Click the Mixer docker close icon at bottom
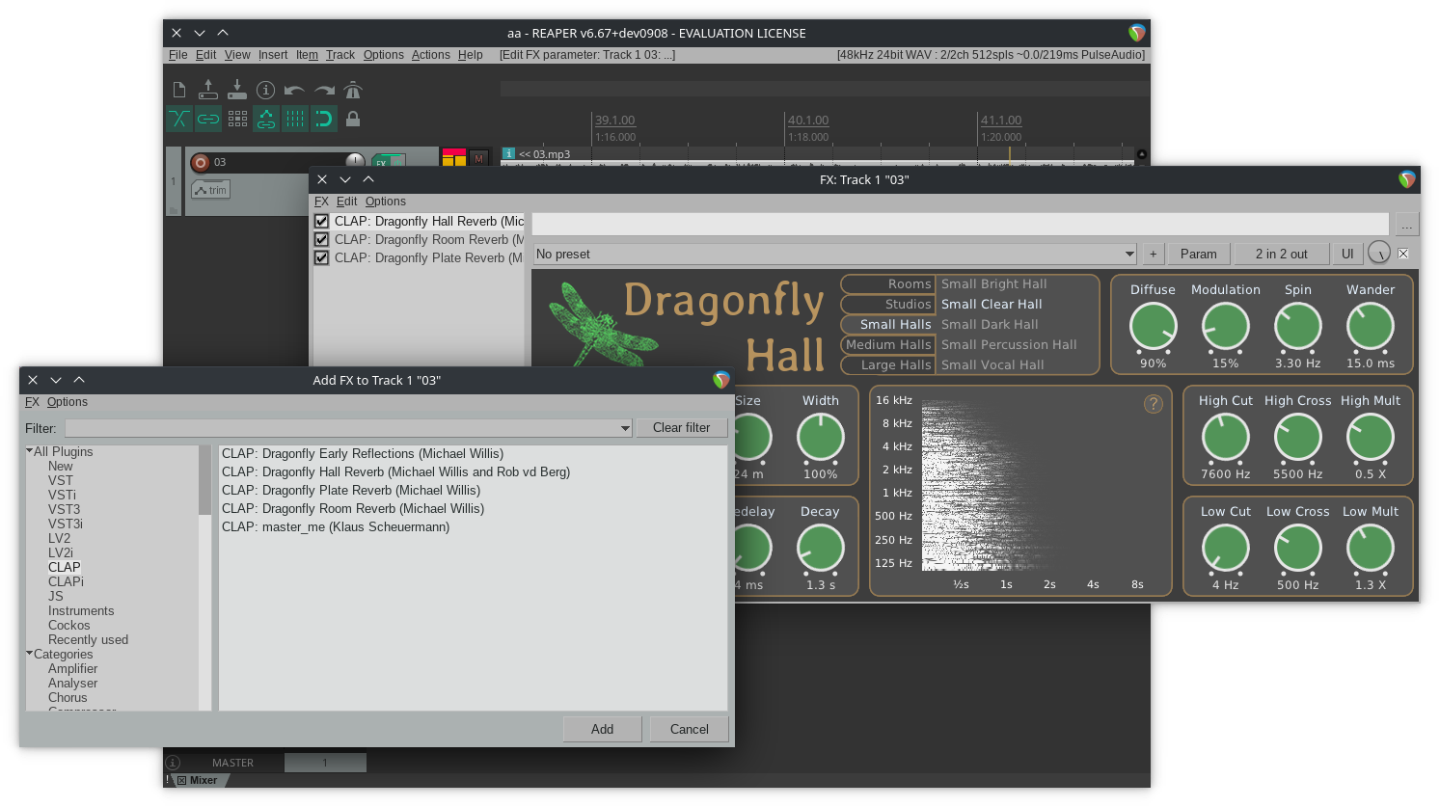Screen dimensions: 1440x807 pyautogui.click(x=181, y=780)
